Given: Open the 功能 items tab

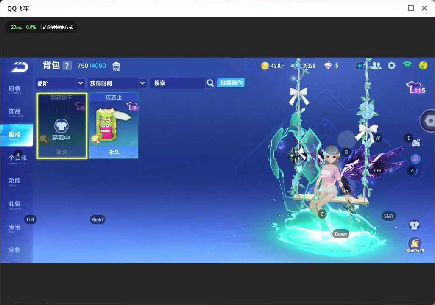Looking at the screenshot, I should (x=14, y=181).
